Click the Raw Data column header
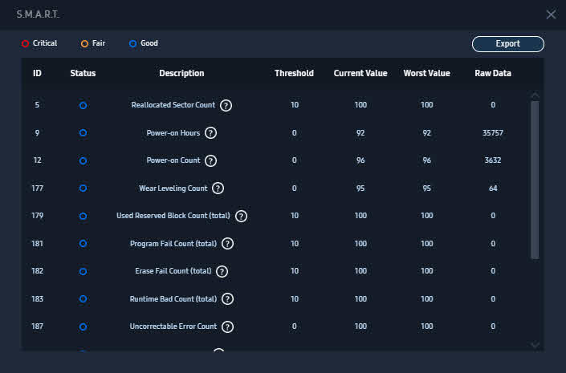Image resolution: width=566 pixels, height=373 pixels. click(493, 73)
